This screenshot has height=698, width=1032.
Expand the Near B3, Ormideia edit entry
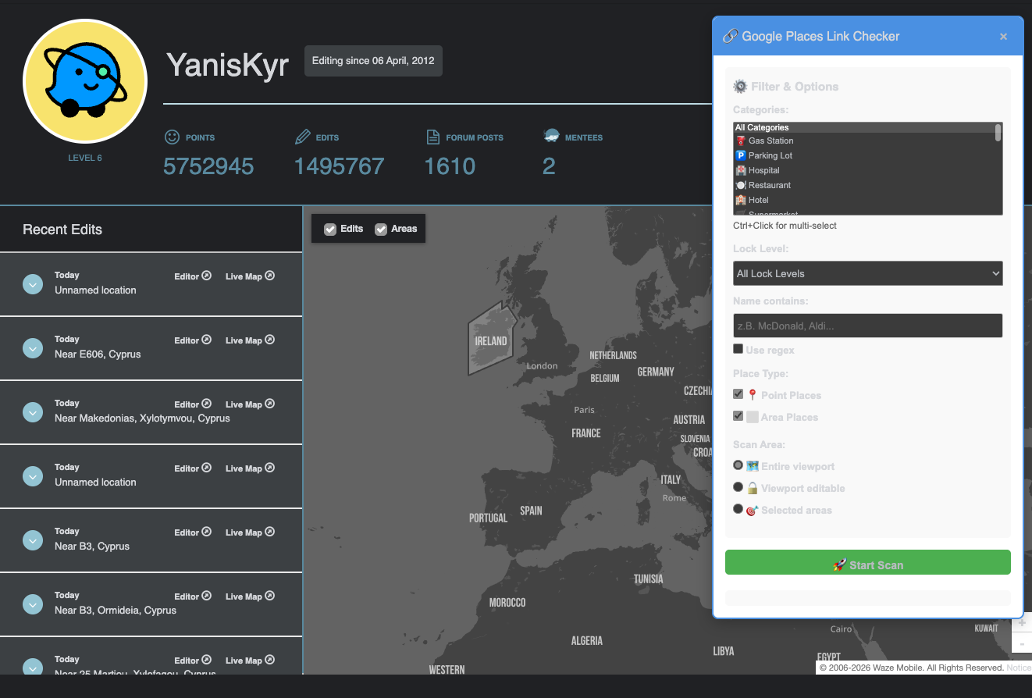[33, 604]
